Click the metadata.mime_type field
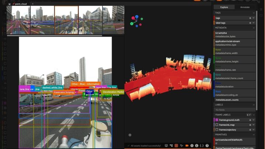This screenshot has width=265, height=149. [x=235, y=43]
